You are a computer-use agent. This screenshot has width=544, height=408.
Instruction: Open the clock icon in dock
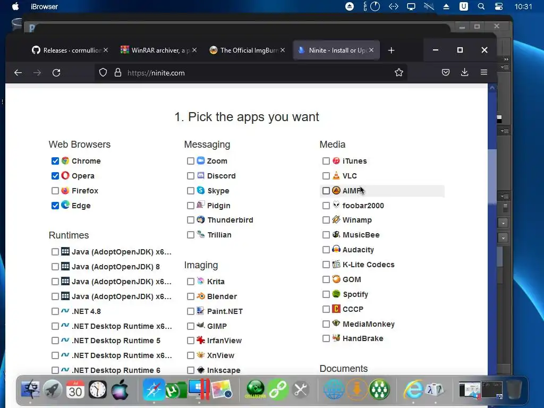98,389
